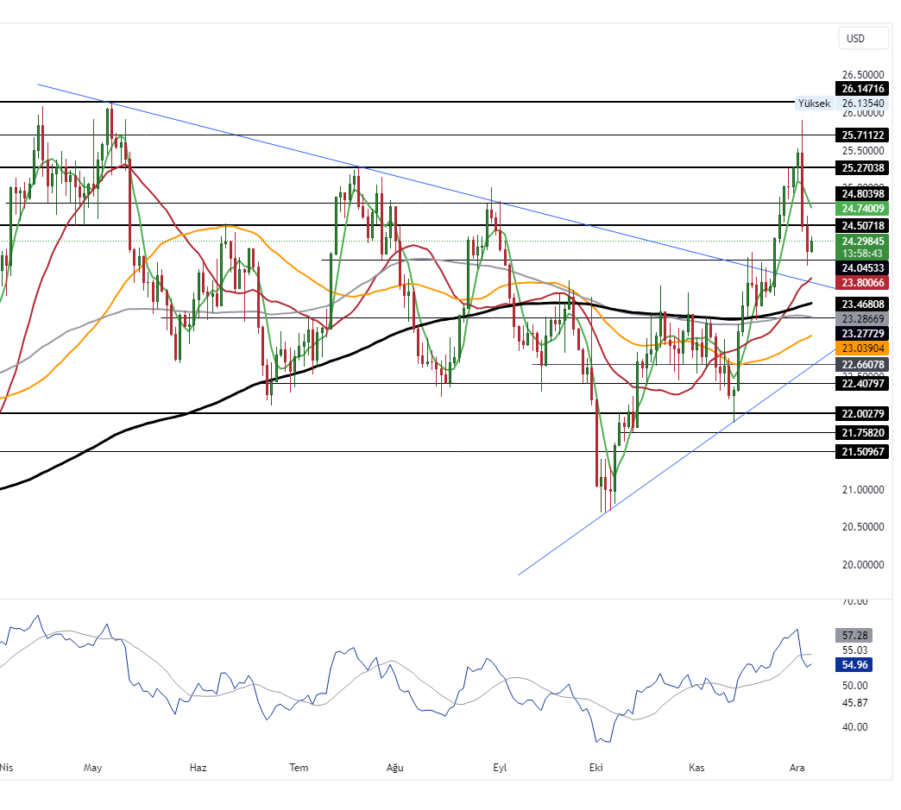This screenshot has width=901, height=810.
Task: Click the indicator reading 57.28 in lower pane
Action: [852, 636]
